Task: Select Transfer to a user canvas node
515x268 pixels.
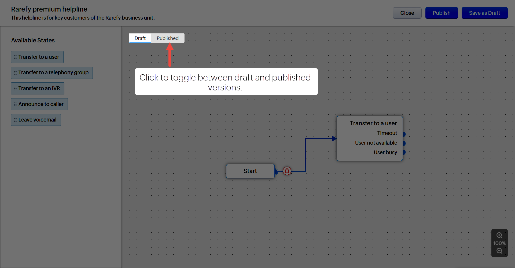Action: 373,123
